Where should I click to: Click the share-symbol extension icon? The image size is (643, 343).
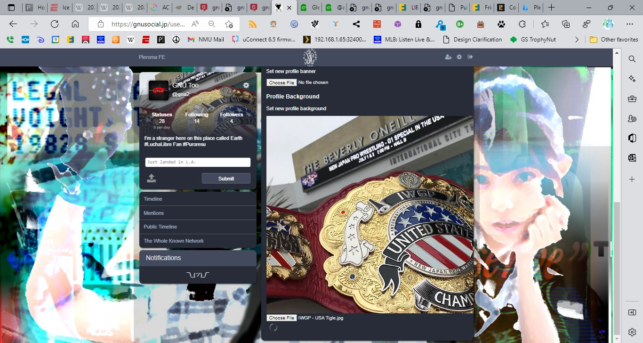pos(356,24)
